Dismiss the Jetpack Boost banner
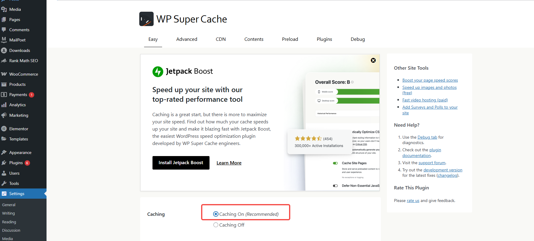This screenshot has width=534, height=241. tap(373, 60)
